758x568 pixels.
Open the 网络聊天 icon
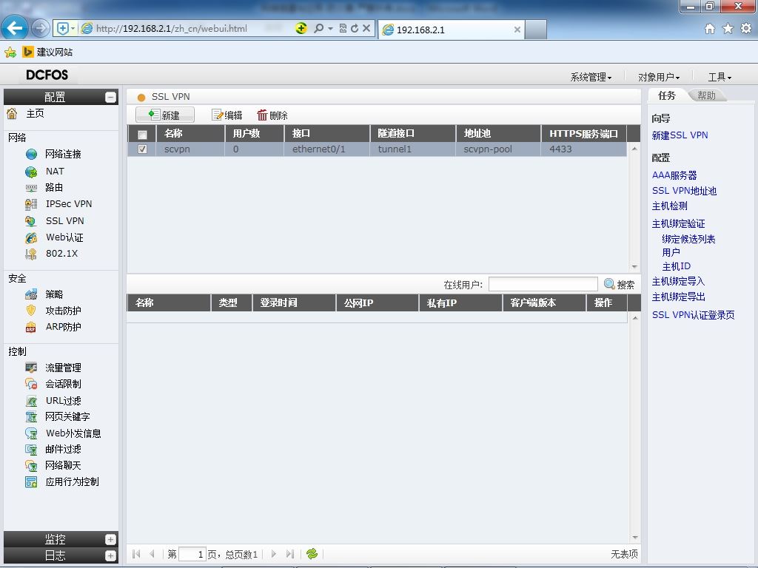(31, 466)
